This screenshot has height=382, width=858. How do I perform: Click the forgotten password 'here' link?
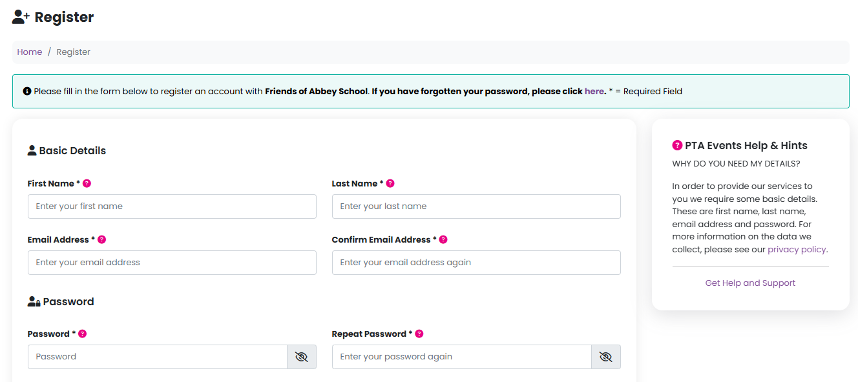coord(594,91)
